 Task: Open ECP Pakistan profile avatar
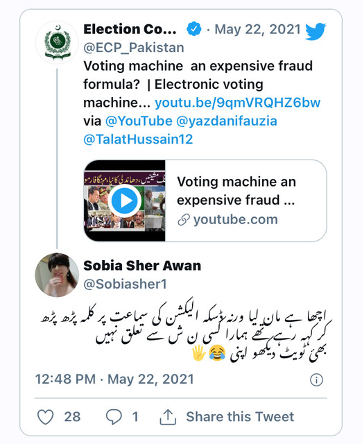tap(57, 42)
